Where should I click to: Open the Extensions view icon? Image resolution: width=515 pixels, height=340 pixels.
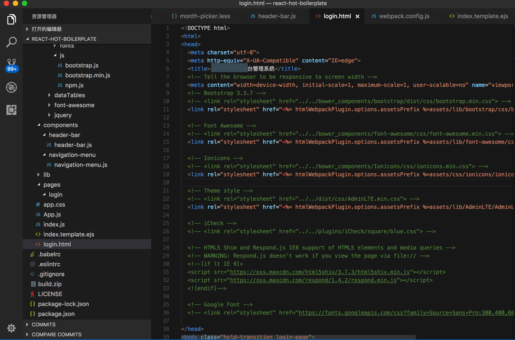(x=11, y=110)
